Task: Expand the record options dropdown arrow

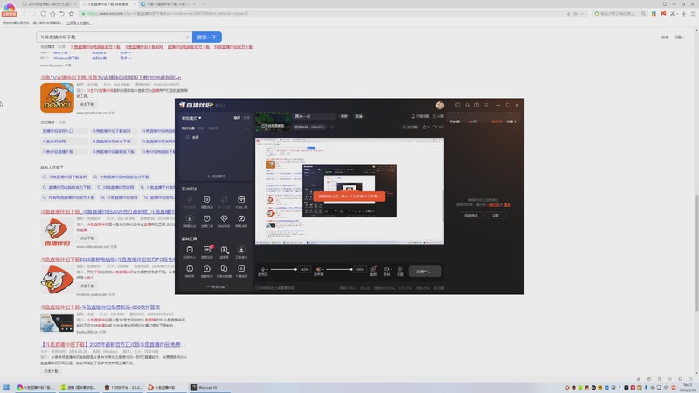Action: 391,269
